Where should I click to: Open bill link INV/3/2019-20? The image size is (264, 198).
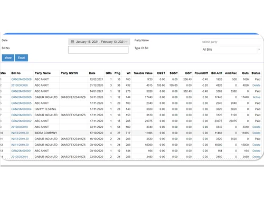pyautogui.click(x=20, y=133)
